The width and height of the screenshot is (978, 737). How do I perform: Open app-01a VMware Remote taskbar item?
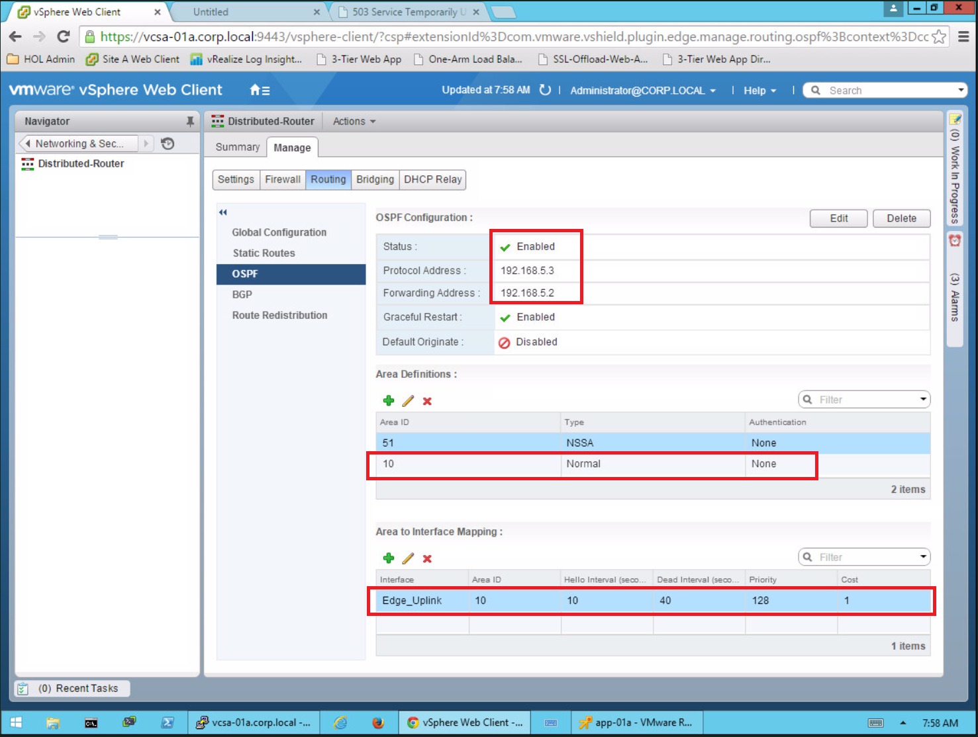[x=636, y=722]
